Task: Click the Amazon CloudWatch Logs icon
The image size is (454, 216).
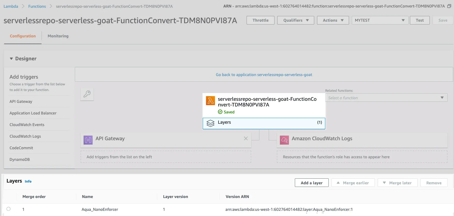Action: (x=284, y=140)
